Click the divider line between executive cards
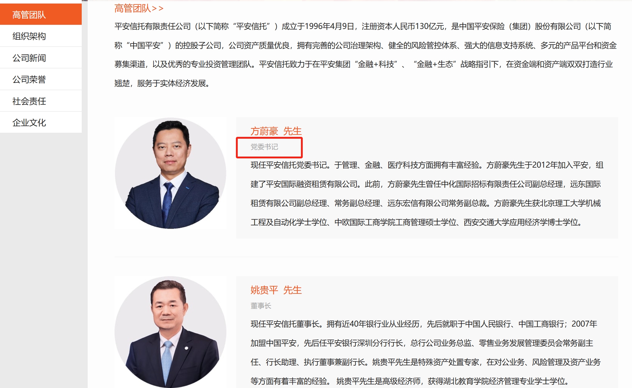The height and width of the screenshot is (388, 632). (x=366, y=257)
